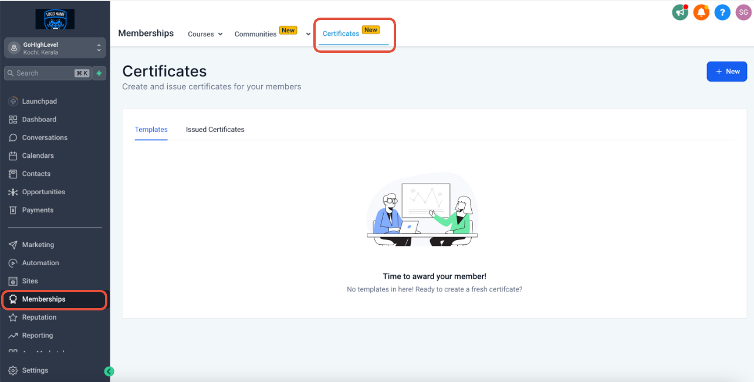Click the Launchpad icon in sidebar
The width and height of the screenshot is (754, 382).
click(x=13, y=102)
